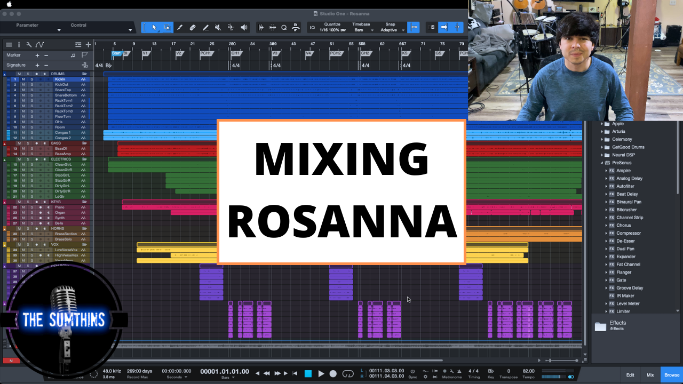Choose the Paint (pencil) tool
The width and height of the screenshot is (683, 384).
coord(205,27)
